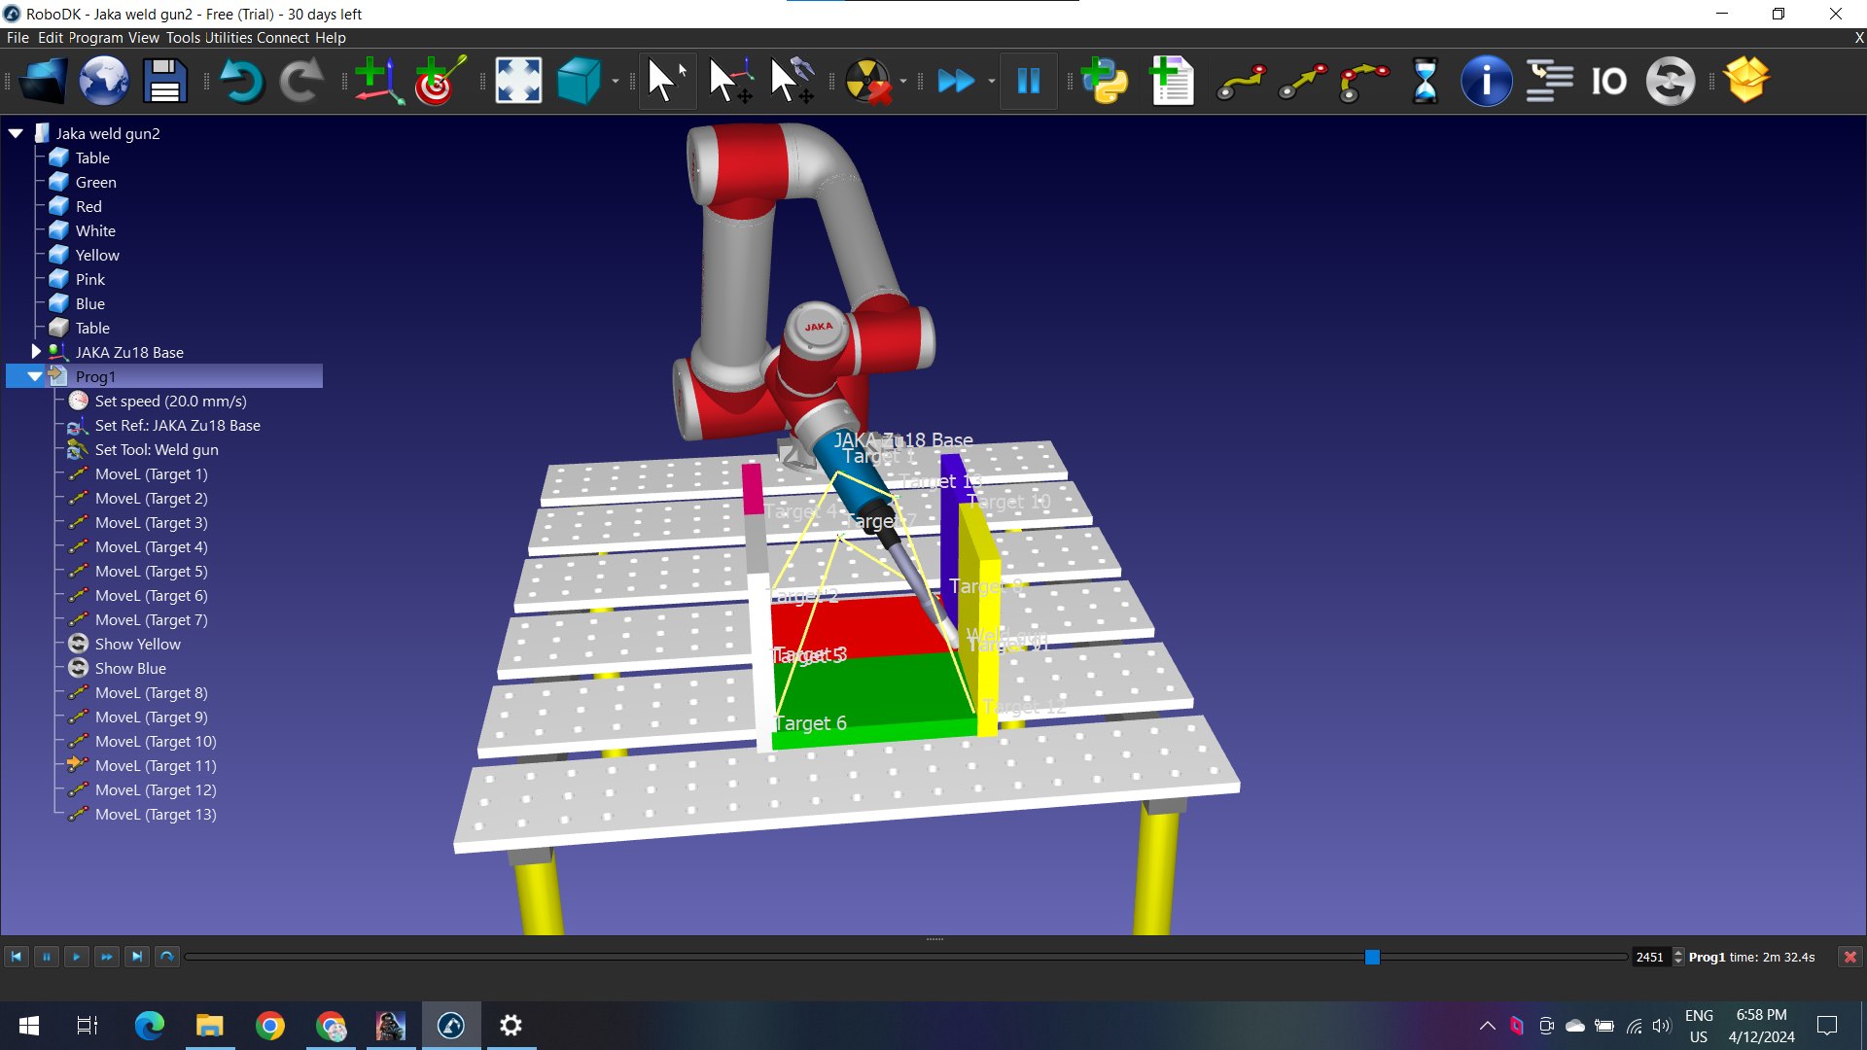This screenshot has width=1867, height=1050.
Task: Play the simulation from the timeline bar
Action: (77, 957)
